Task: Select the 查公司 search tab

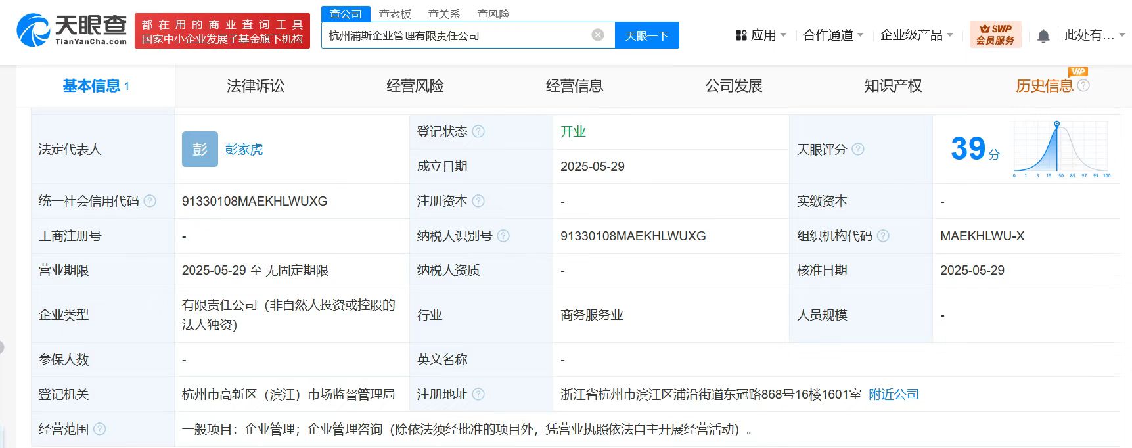Action: coord(346,14)
